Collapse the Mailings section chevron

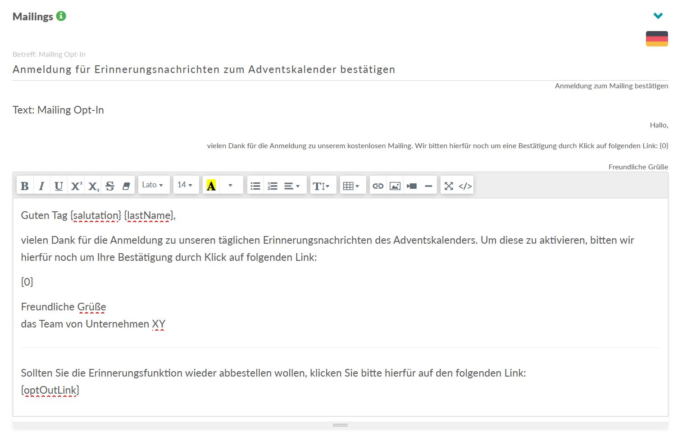(658, 16)
